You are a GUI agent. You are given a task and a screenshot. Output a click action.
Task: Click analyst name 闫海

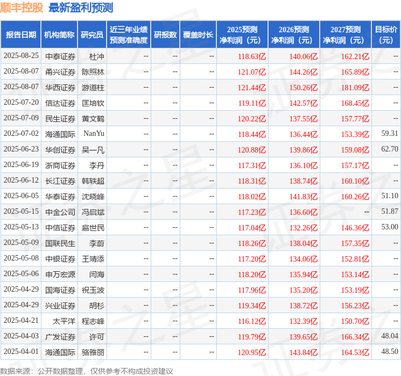coord(97,274)
